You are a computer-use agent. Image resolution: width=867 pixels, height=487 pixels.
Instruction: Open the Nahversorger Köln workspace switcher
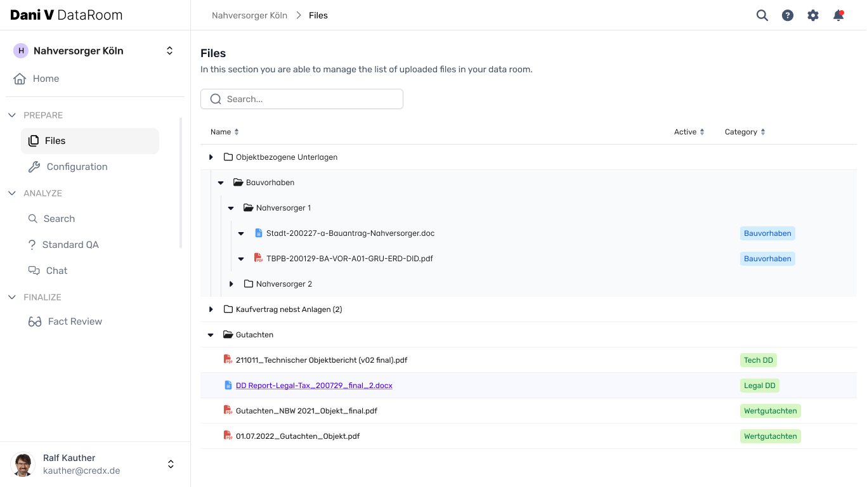tap(169, 50)
